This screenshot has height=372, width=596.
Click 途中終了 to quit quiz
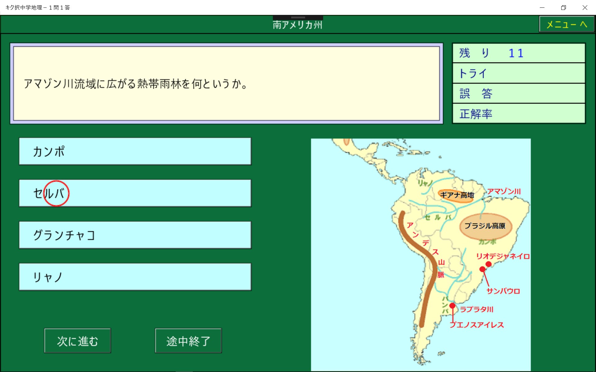pos(188,341)
